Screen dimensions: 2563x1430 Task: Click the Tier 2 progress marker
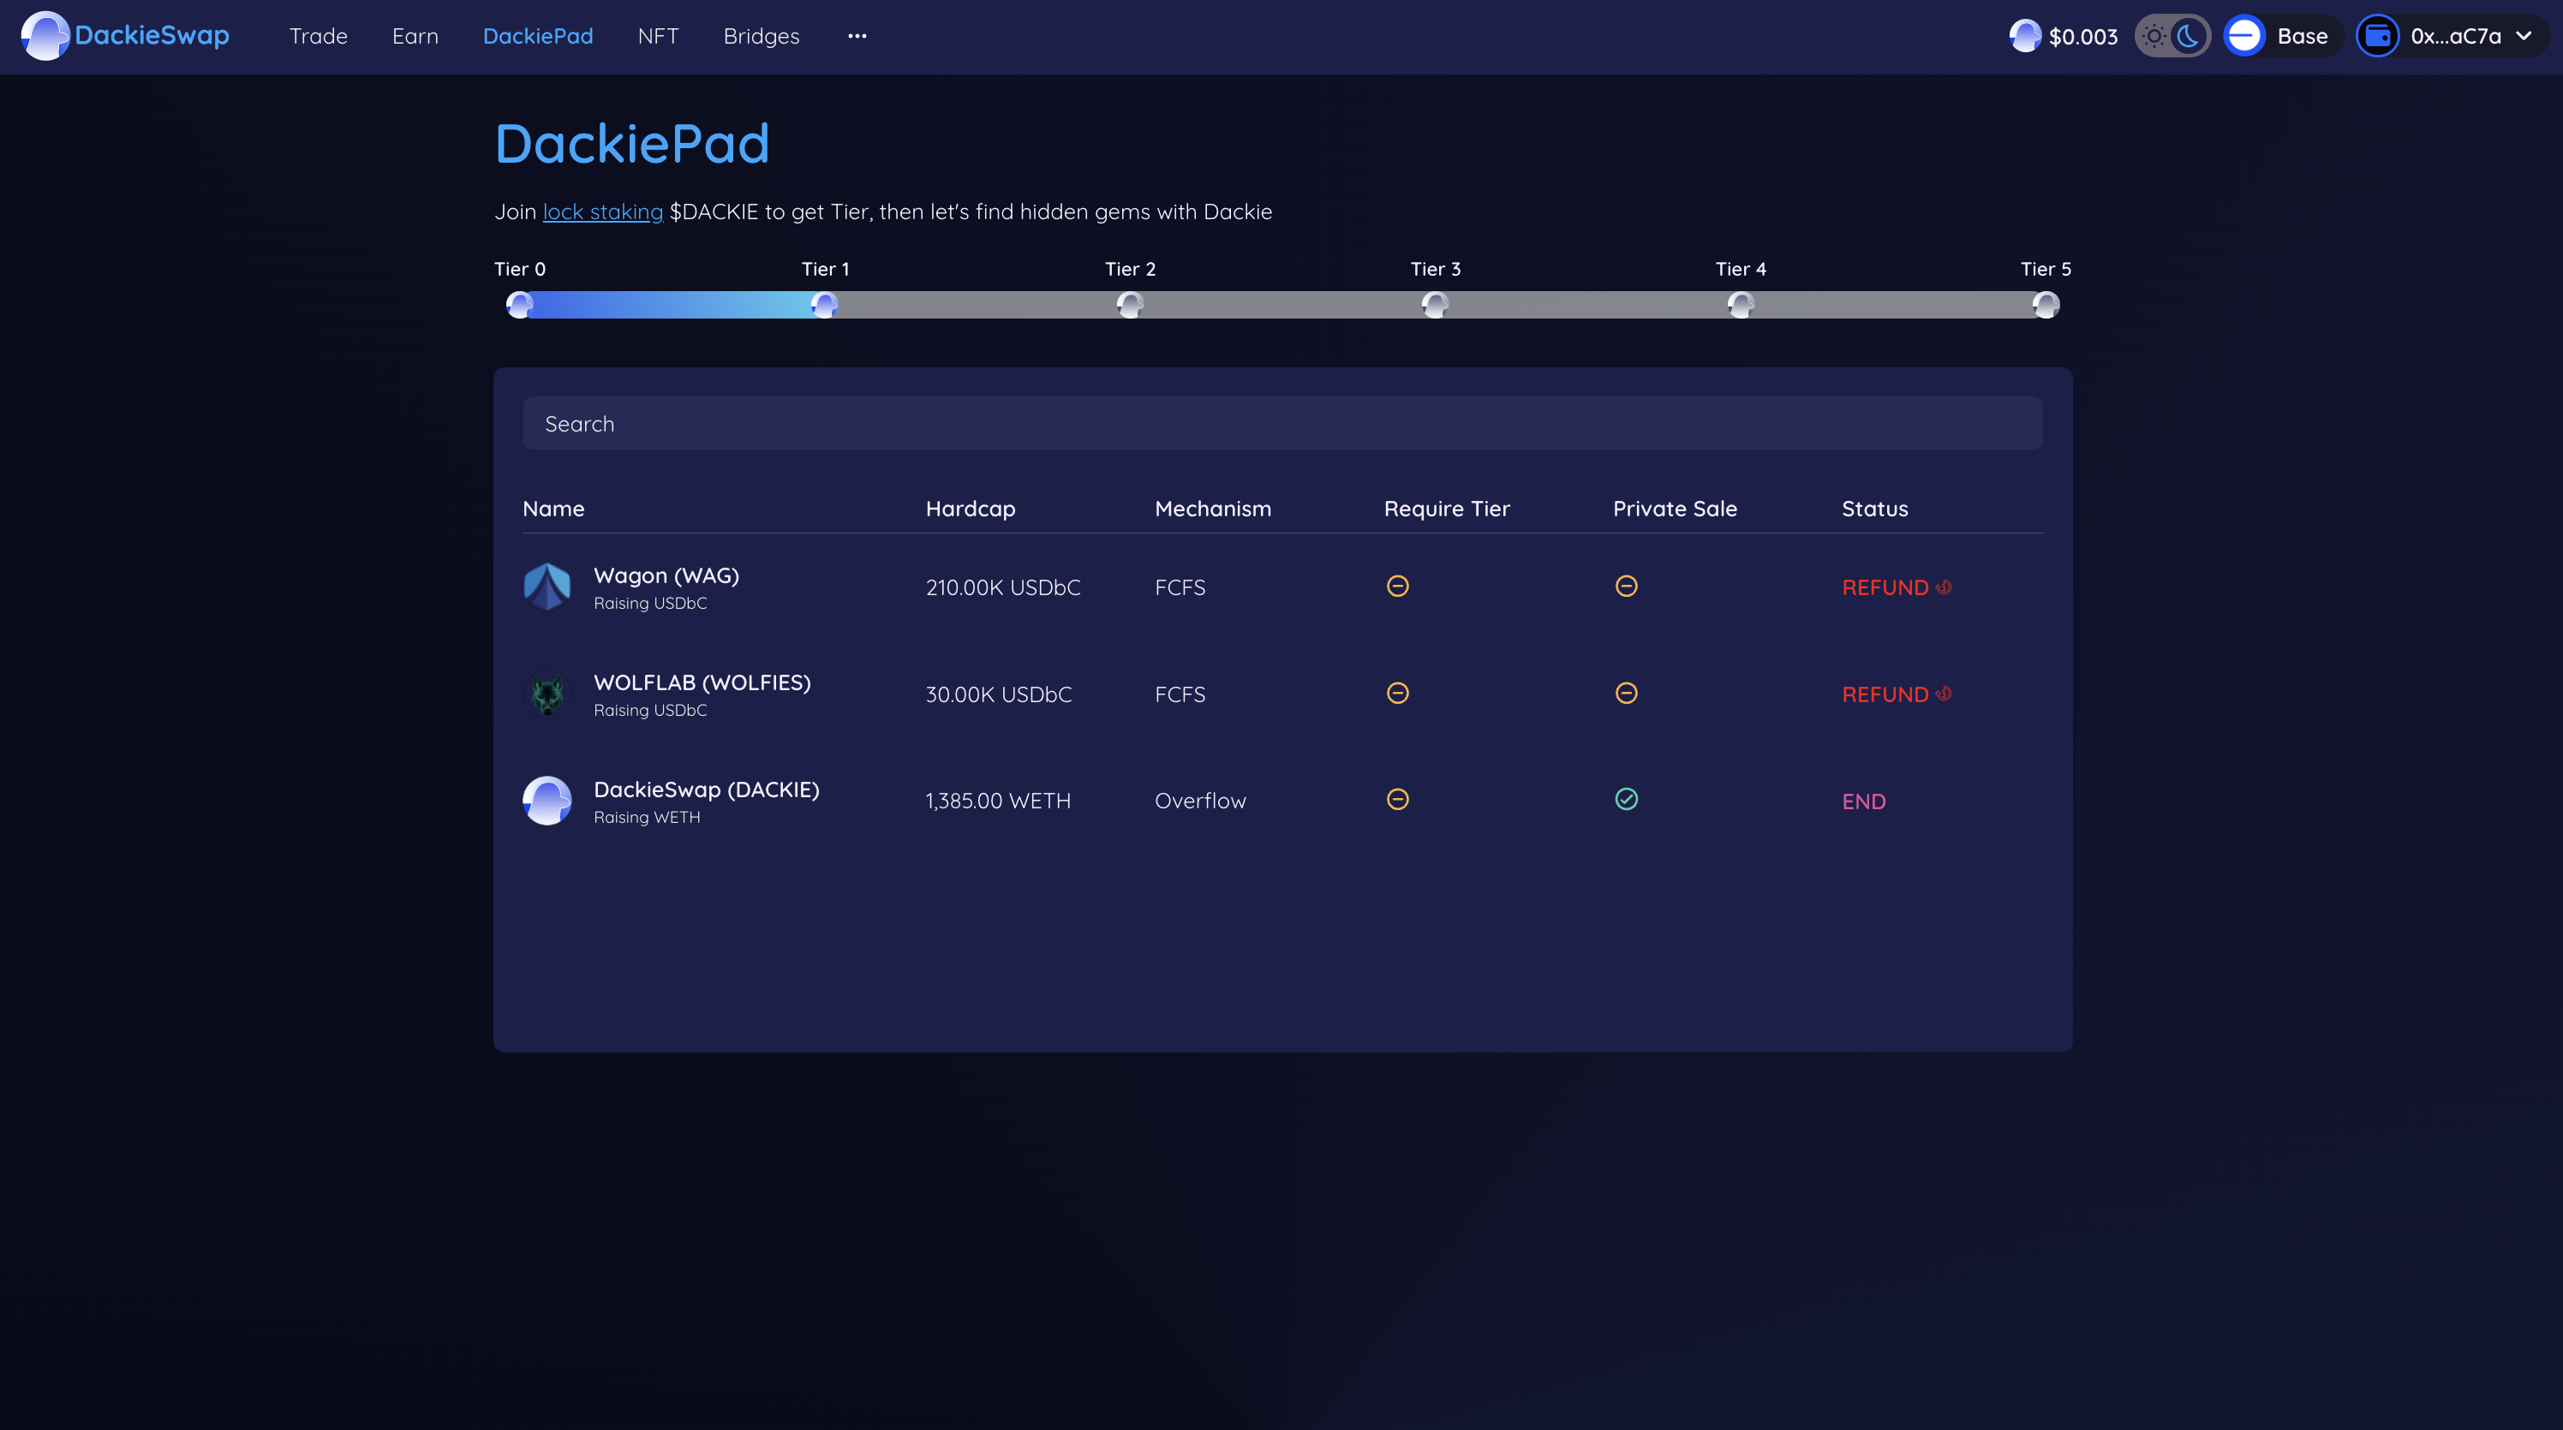point(1130,304)
